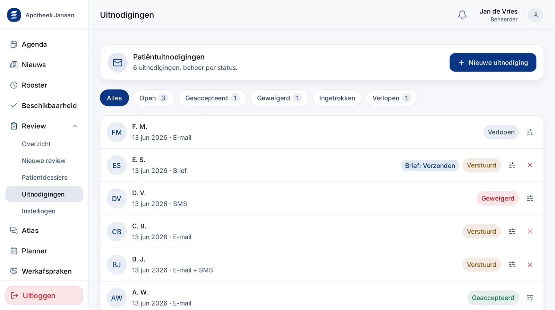Click the Geweigerd status badge for D. V.
This screenshot has width=555, height=310.
pos(498,198)
